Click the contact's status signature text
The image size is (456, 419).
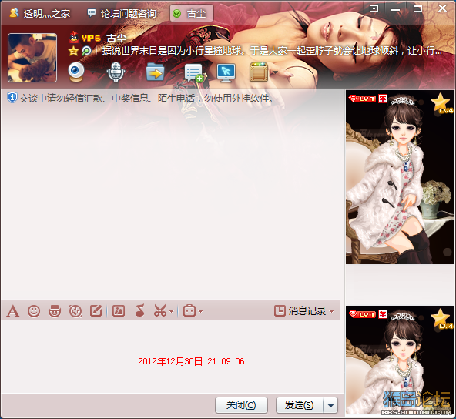pos(272,51)
